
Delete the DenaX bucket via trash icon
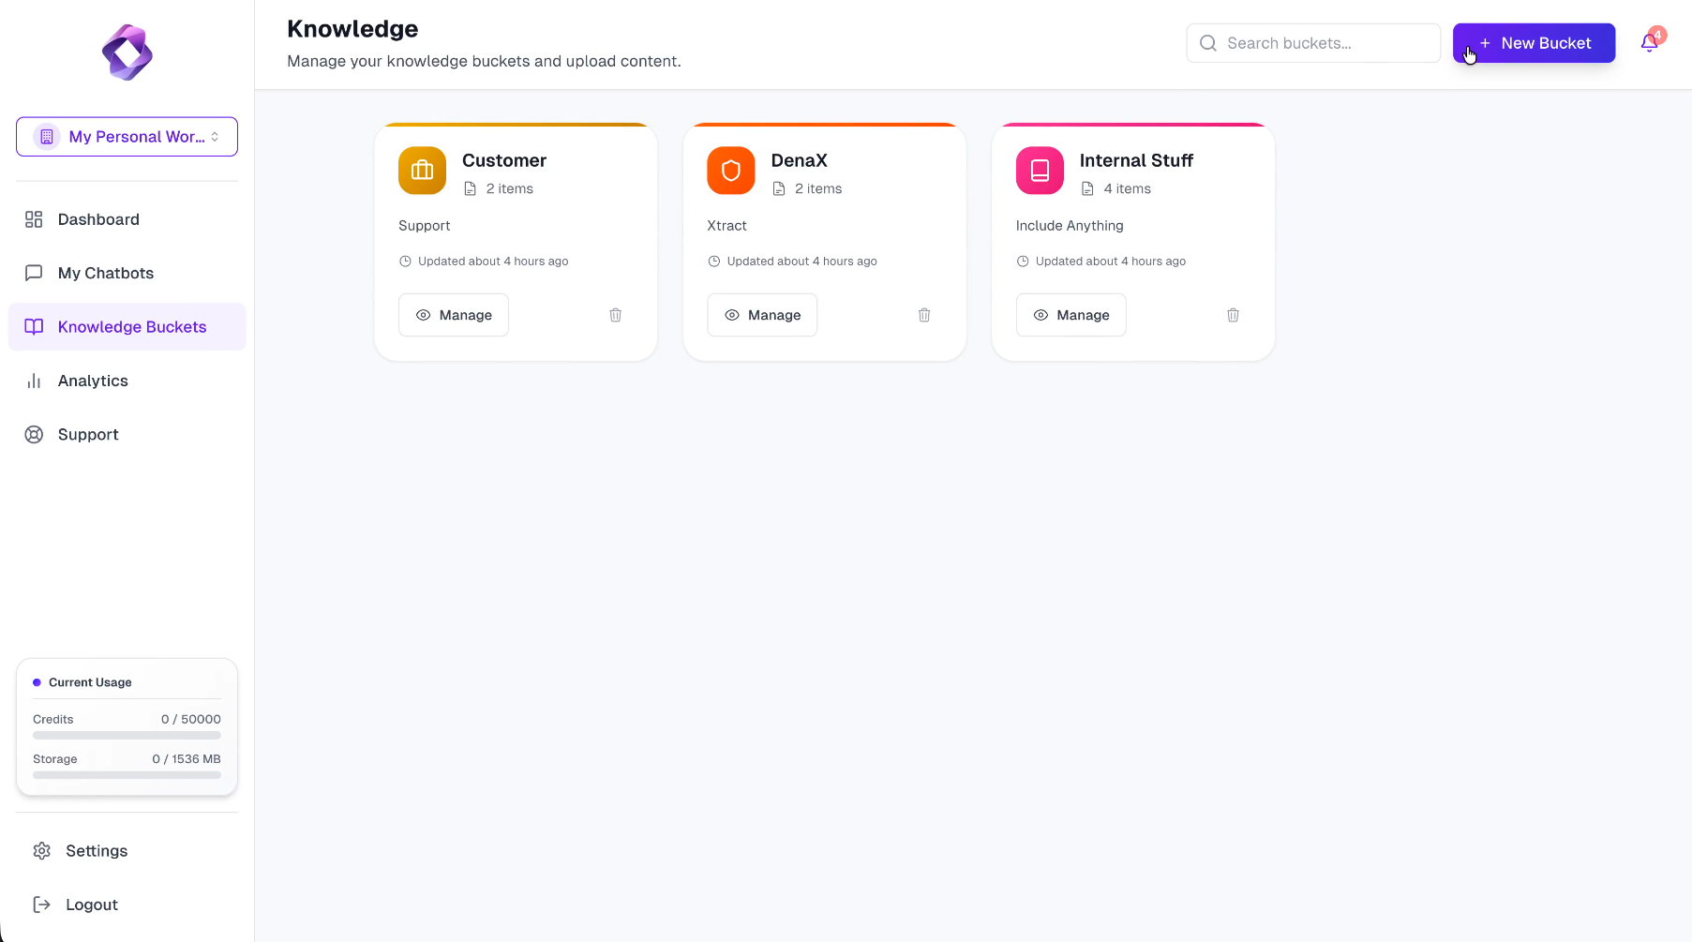[x=924, y=315]
